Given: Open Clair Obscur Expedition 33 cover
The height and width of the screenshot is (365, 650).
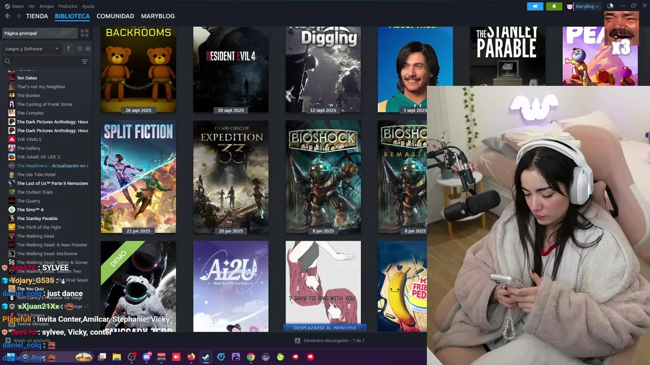Looking at the screenshot, I should (231, 177).
